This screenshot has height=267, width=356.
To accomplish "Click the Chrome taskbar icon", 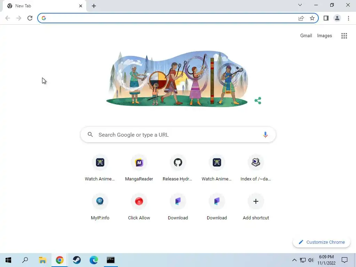I will point(59,260).
